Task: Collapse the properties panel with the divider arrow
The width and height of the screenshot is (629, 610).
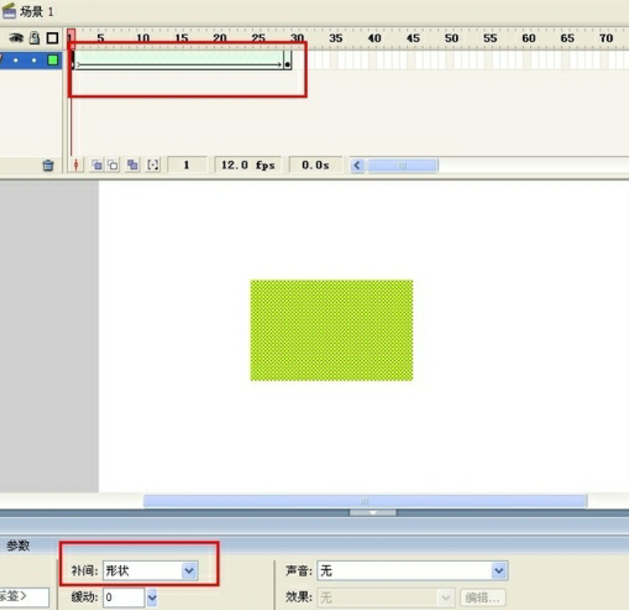Action: [x=373, y=513]
